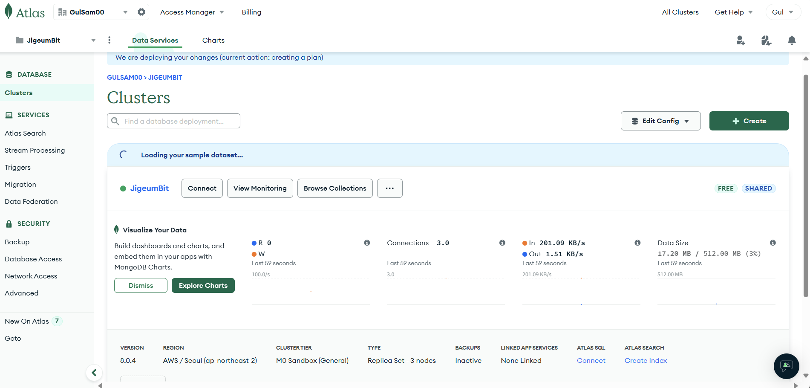Collapse the left sidebar with the arrow
The height and width of the screenshot is (388, 810).
[x=94, y=373]
